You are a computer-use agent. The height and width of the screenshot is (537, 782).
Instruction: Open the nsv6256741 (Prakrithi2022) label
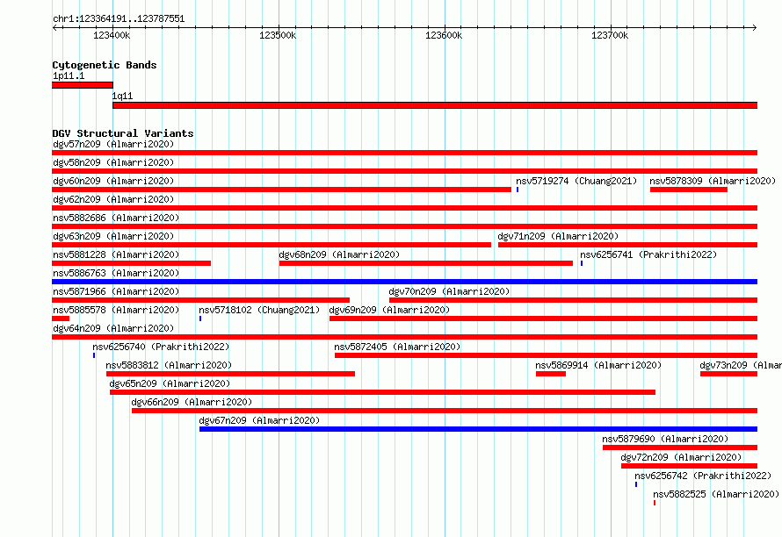point(648,254)
